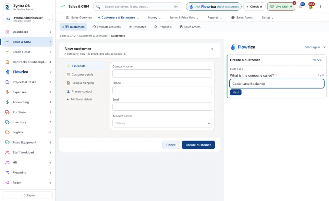Open the tasks checklist icon with badge 25
This screenshot has height=201, width=329.
301,6
